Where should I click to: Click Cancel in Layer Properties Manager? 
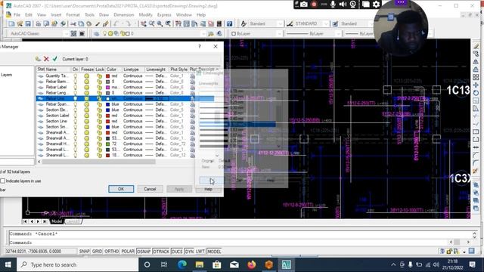pyautogui.click(x=150, y=189)
